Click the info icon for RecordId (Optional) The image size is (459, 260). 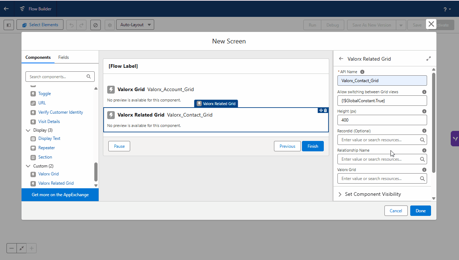tap(424, 131)
